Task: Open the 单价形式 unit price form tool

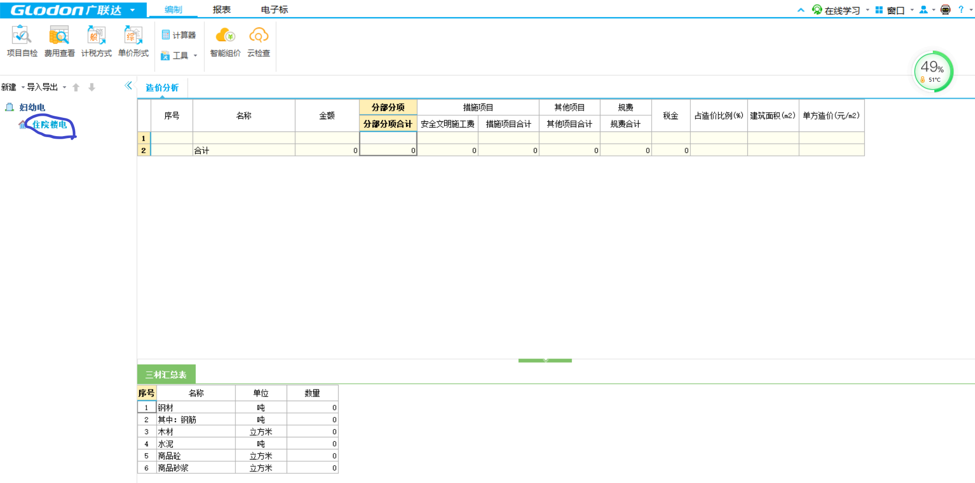Action: (x=133, y=42)
